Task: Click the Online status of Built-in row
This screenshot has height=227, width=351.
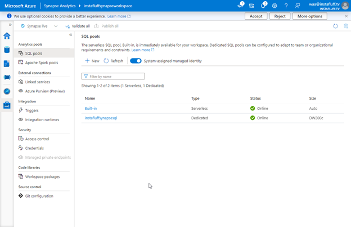Action: 259,109
